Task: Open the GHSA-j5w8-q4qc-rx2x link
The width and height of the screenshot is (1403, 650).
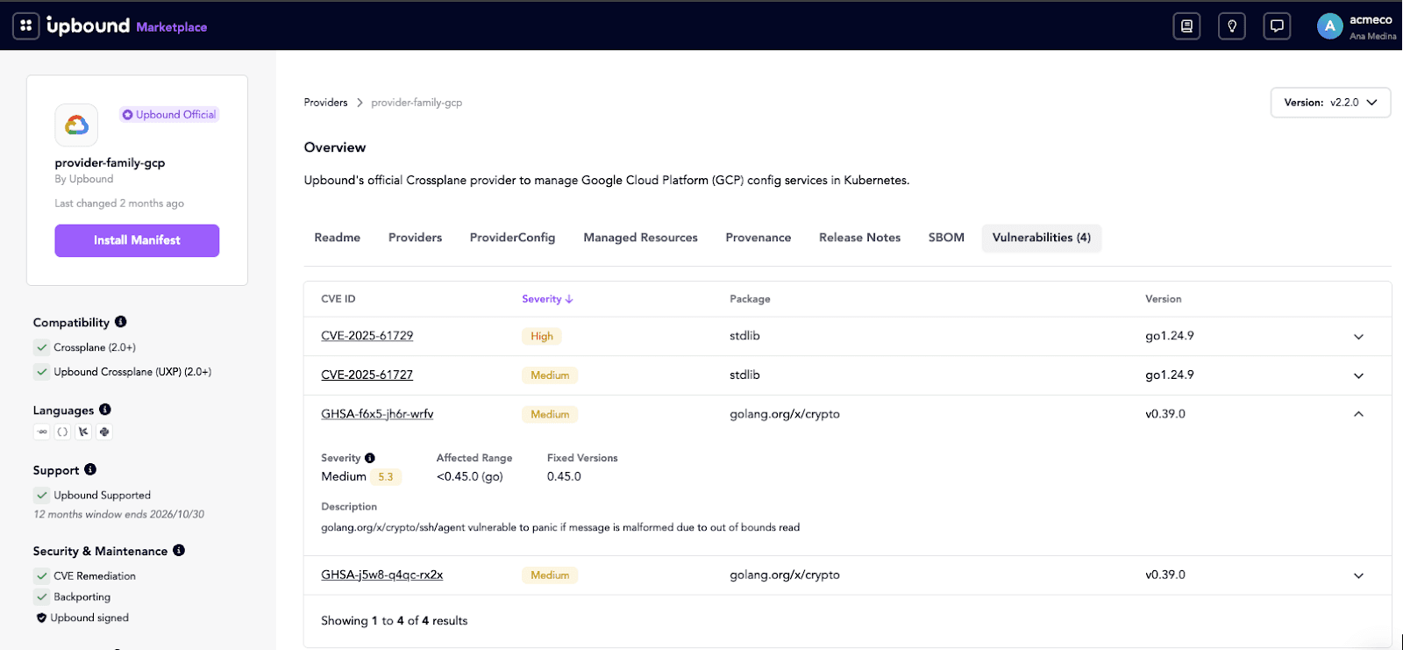Action: (381, 575)
